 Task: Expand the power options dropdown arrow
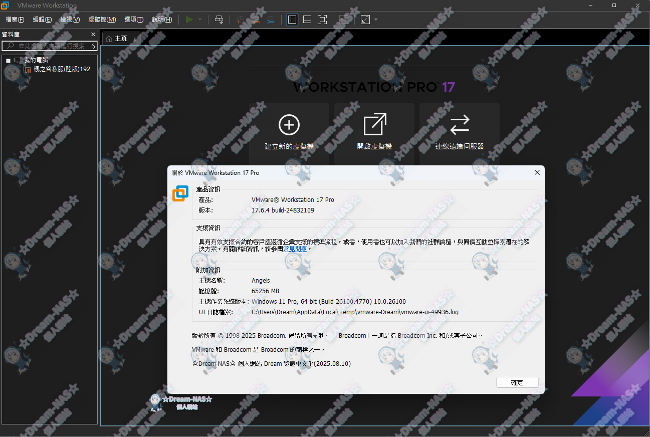pyautogui.click(x=200, y=20)
